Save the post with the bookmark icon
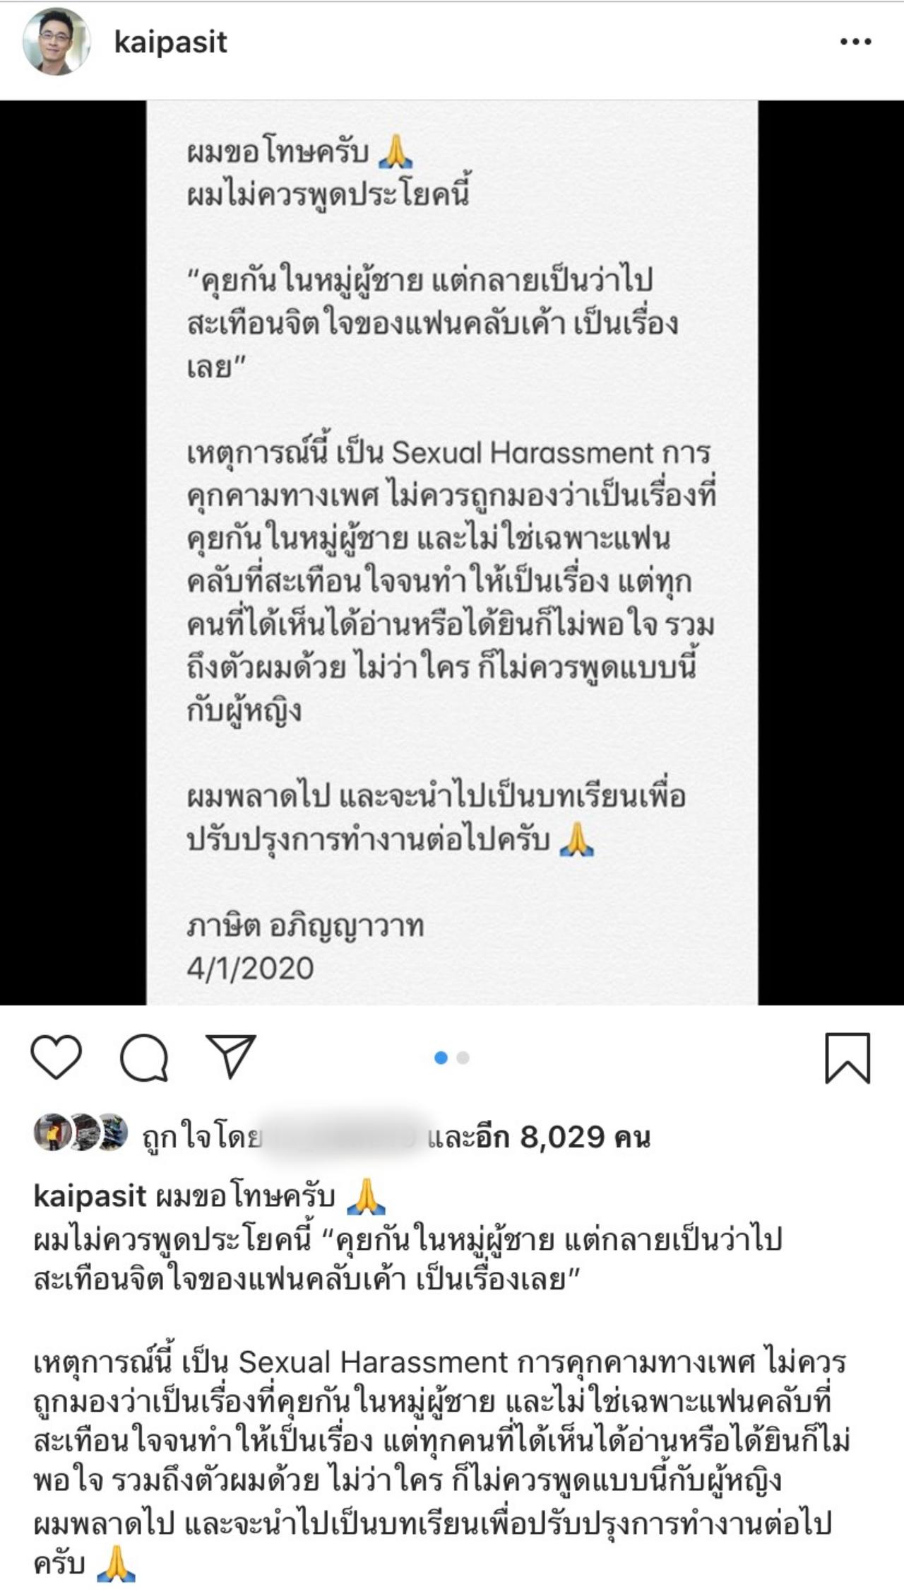 pyautogui.click(x=847, y=1058)
